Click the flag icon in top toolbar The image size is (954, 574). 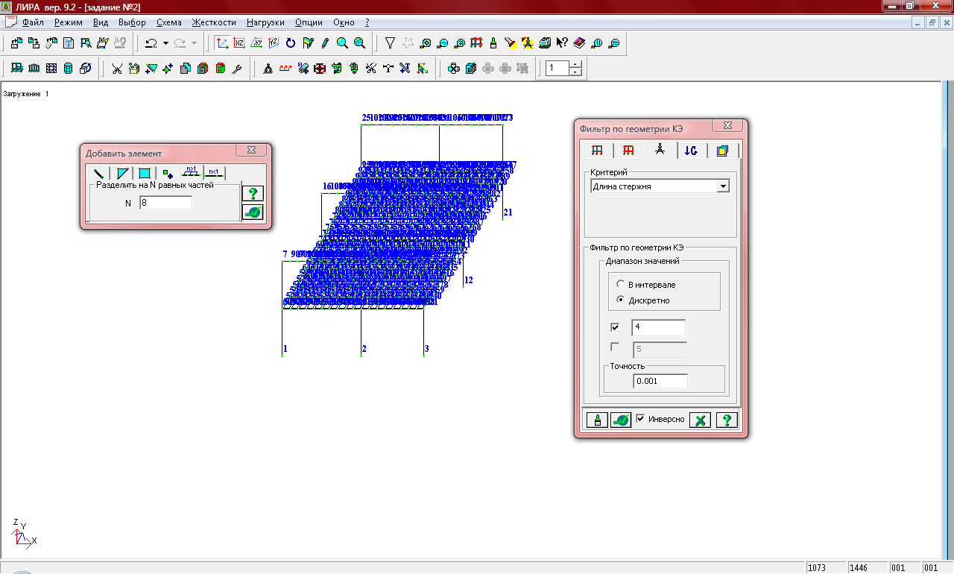coord(308,43)
